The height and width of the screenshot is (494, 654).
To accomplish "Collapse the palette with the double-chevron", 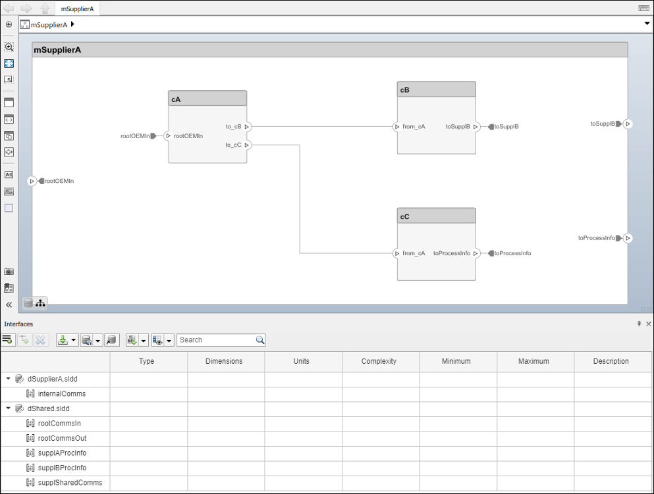I will 9,305.
